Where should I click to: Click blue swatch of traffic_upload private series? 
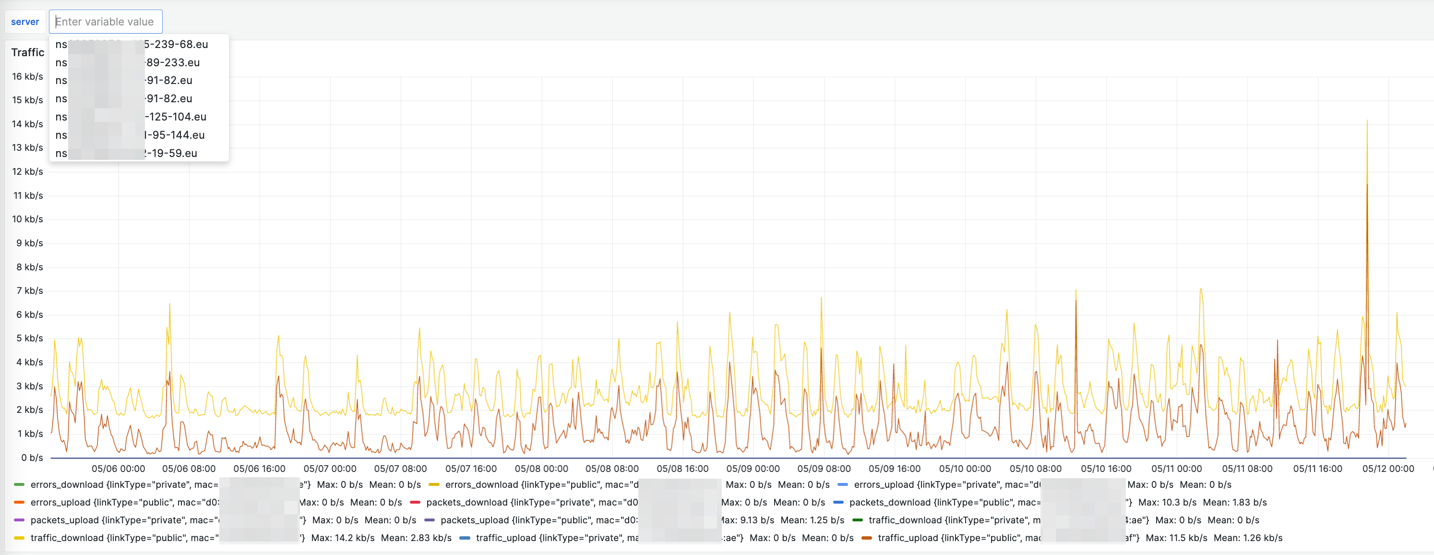pyautogui.click(x=465, y=538)
